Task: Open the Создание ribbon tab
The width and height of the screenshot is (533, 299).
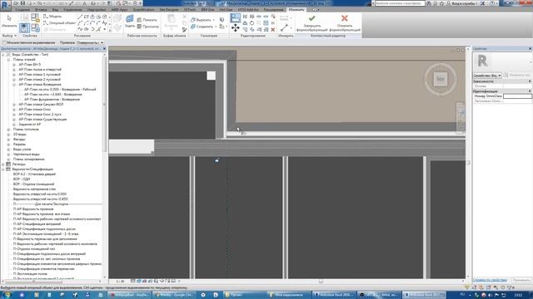Action: point(22,10)
